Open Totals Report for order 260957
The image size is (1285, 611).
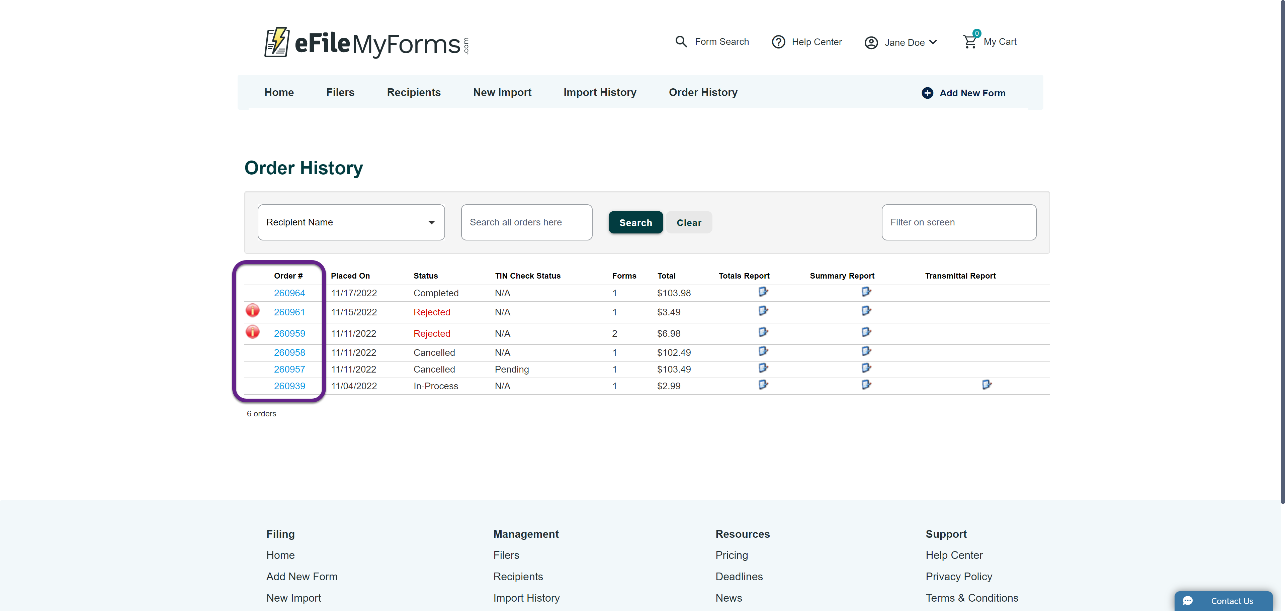pyautogui.click(x=763, y=368)
